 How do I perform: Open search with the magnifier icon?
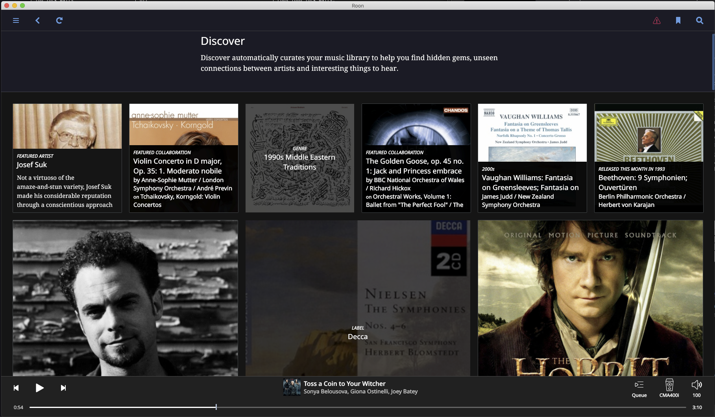699,20
